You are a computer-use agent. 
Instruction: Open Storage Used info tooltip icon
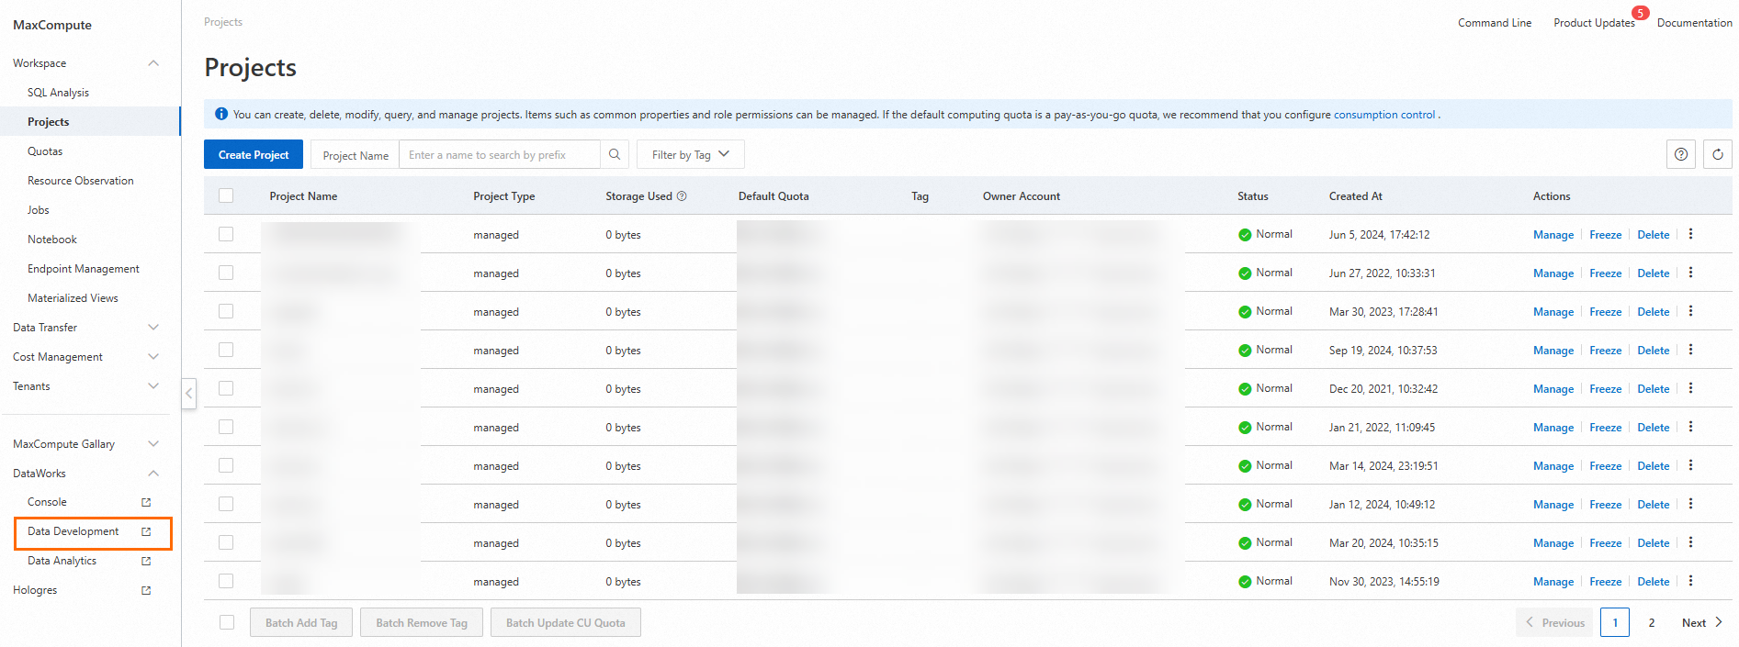pyautogui.click(x=682, y=195)
